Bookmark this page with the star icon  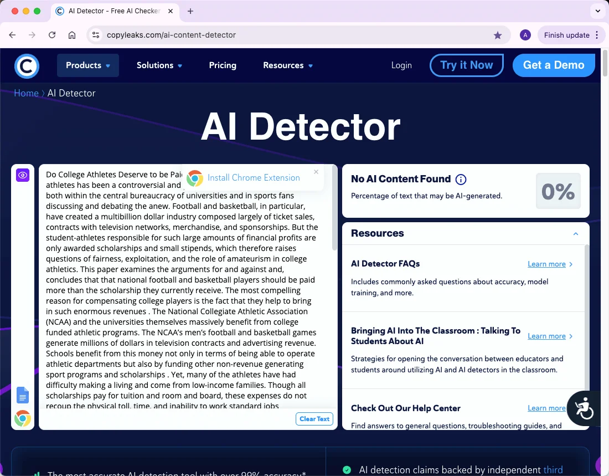[x=498, y=35]
